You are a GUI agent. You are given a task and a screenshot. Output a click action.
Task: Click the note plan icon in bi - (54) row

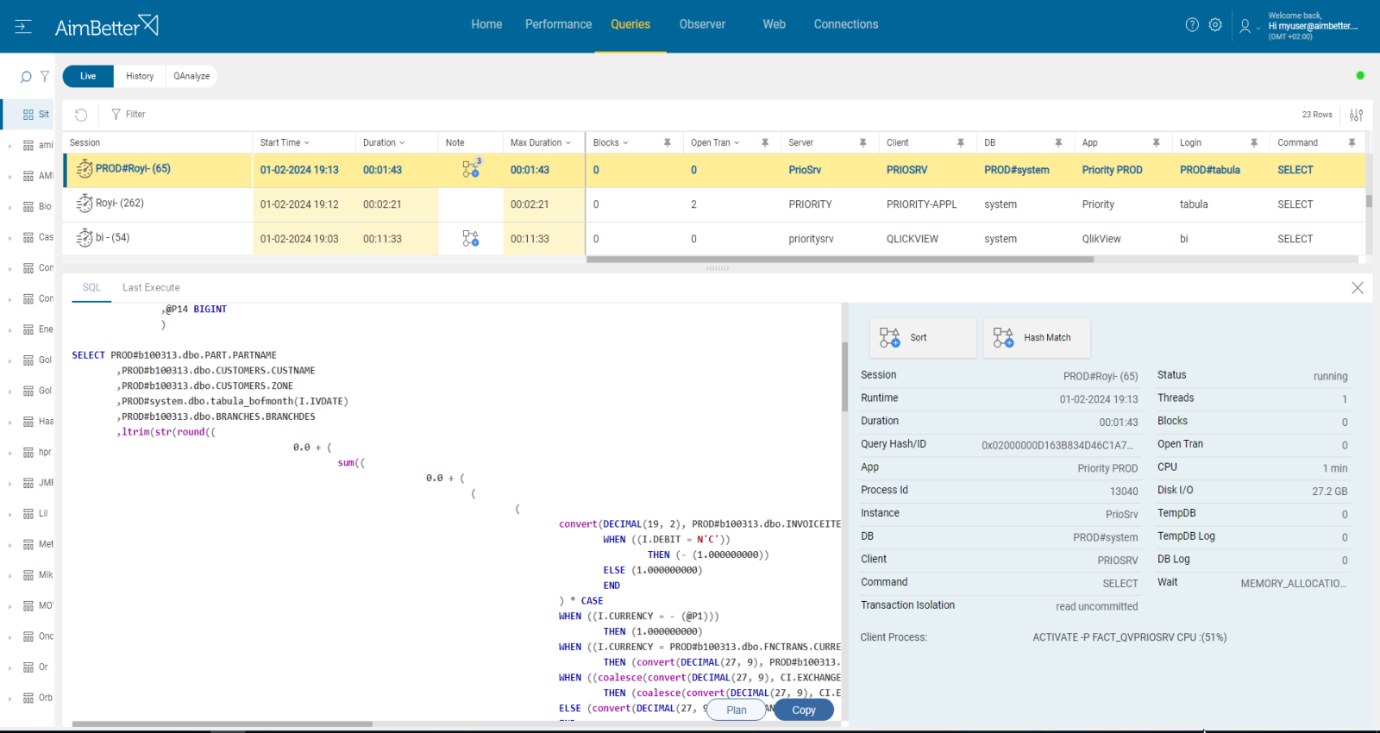pyautogui.click(x=471, y=238)
